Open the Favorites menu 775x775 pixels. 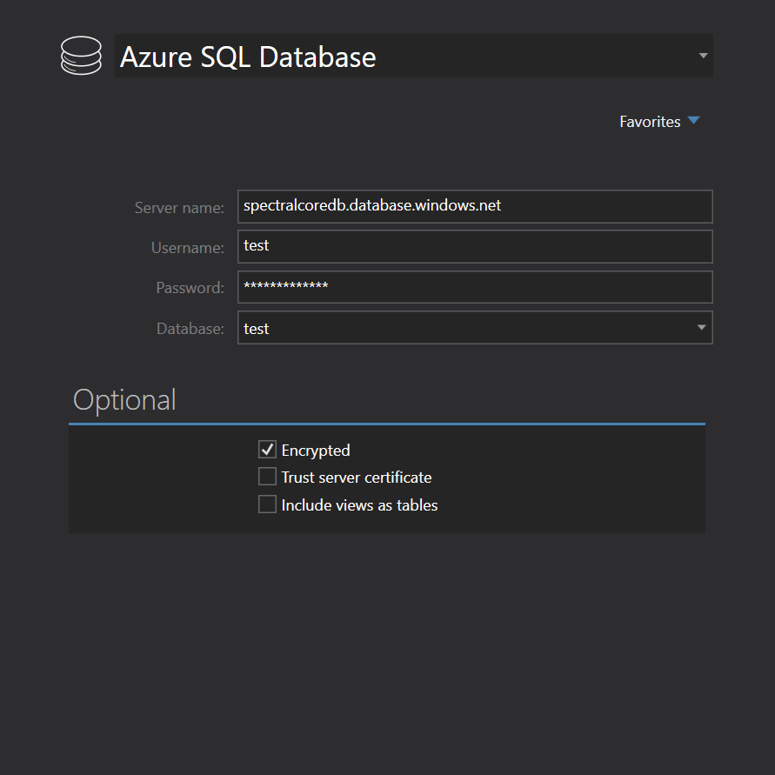coord(650,122)
